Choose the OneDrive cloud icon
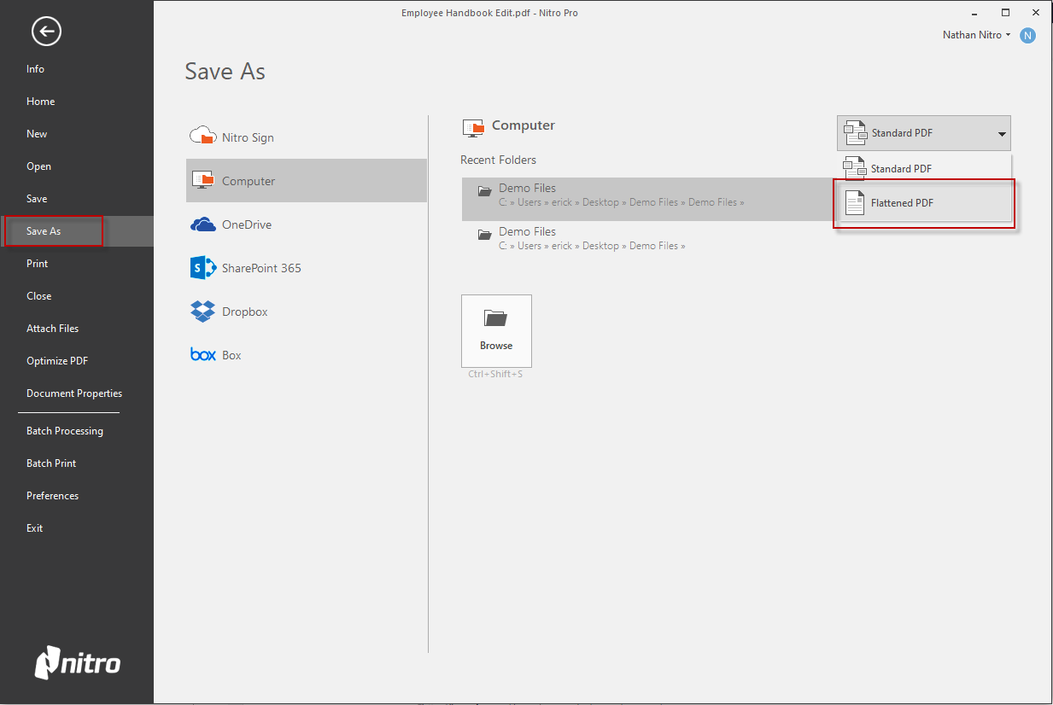 [x=202, y=224]
